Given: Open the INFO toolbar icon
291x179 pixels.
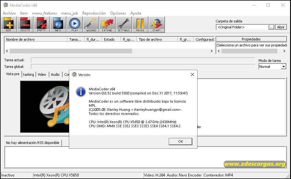Looking at the screenshot, I should coord(58,25).
